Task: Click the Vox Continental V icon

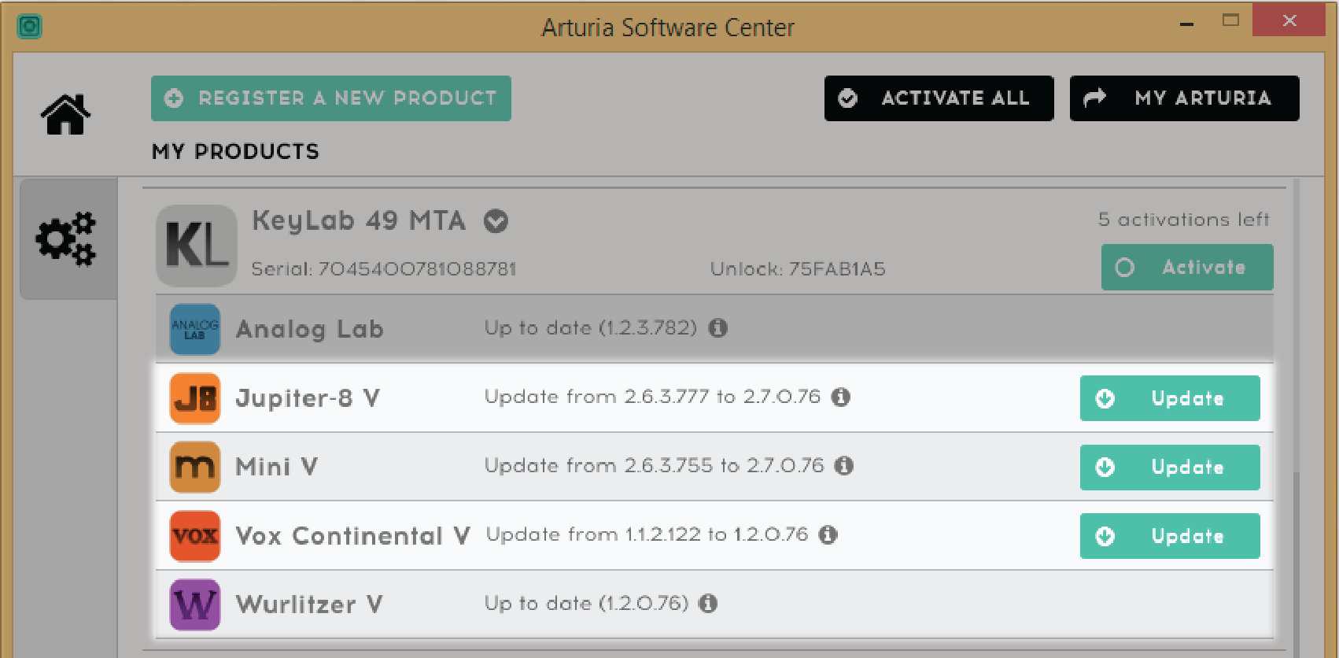Action: coord(195,536)
